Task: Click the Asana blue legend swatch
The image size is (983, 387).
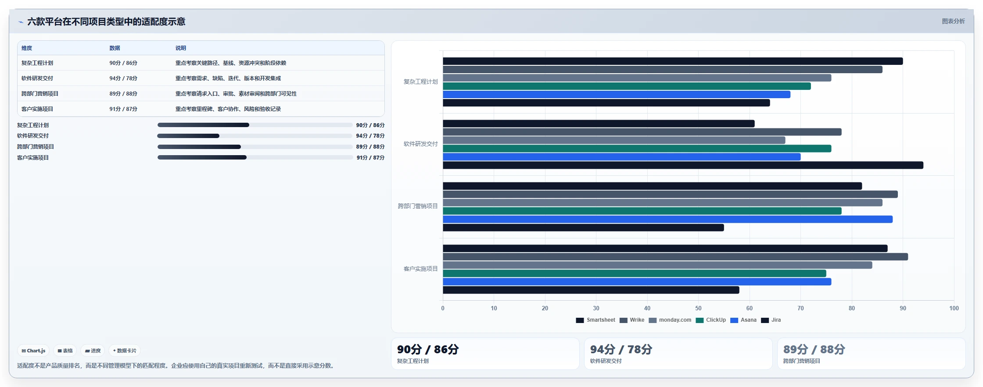Action: (x=734, y=320)
